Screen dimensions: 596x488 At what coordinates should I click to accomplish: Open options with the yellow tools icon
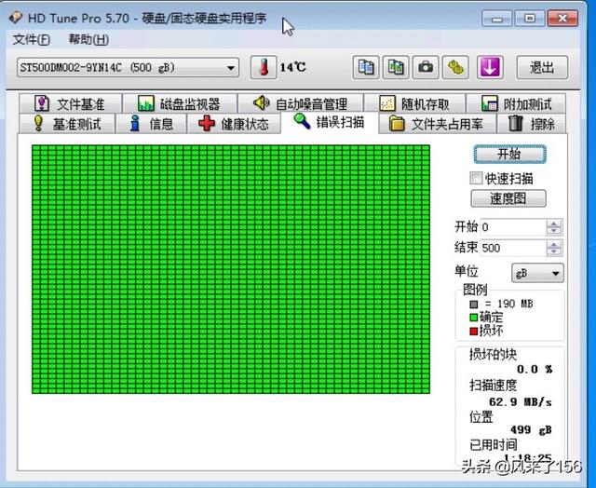point(455,67)
